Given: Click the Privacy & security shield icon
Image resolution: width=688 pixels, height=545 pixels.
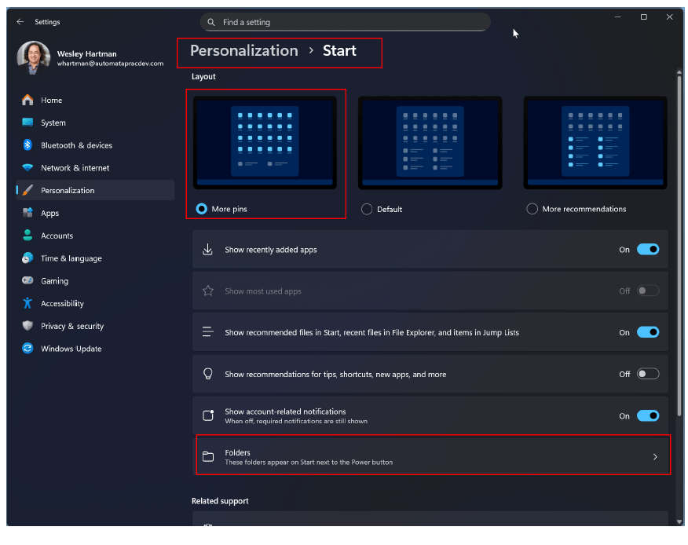Looking at the screenshot, I should click(x=27, y=326).
